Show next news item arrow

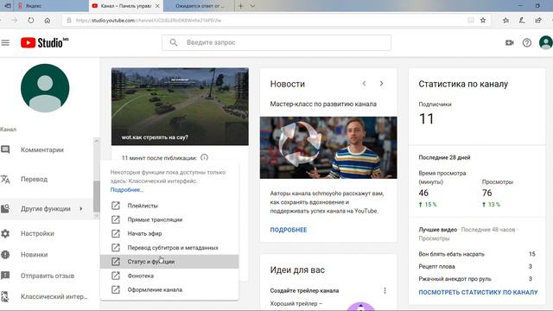click(381, 84)
